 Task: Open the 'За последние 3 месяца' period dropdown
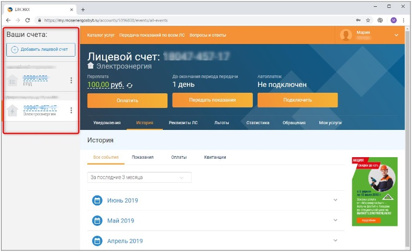click(139, 178)
